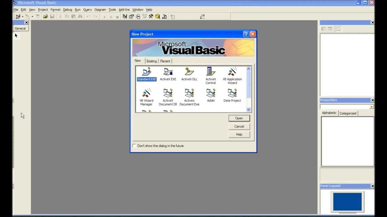Open the Object Browser toolbar icon

tap(144, 17)
